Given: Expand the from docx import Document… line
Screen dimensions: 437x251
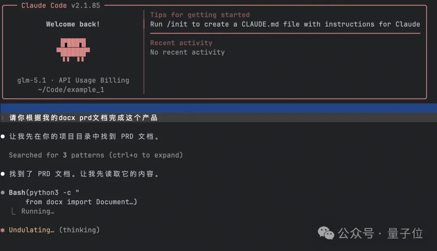Looking at the screenshot, I should [x=81, y=202].
